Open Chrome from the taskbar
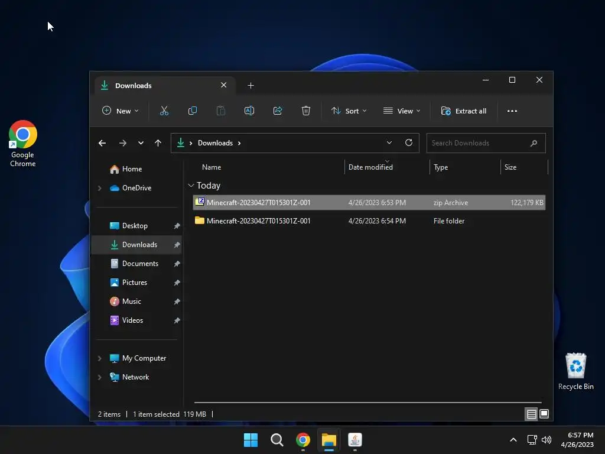 coord(303,440)
